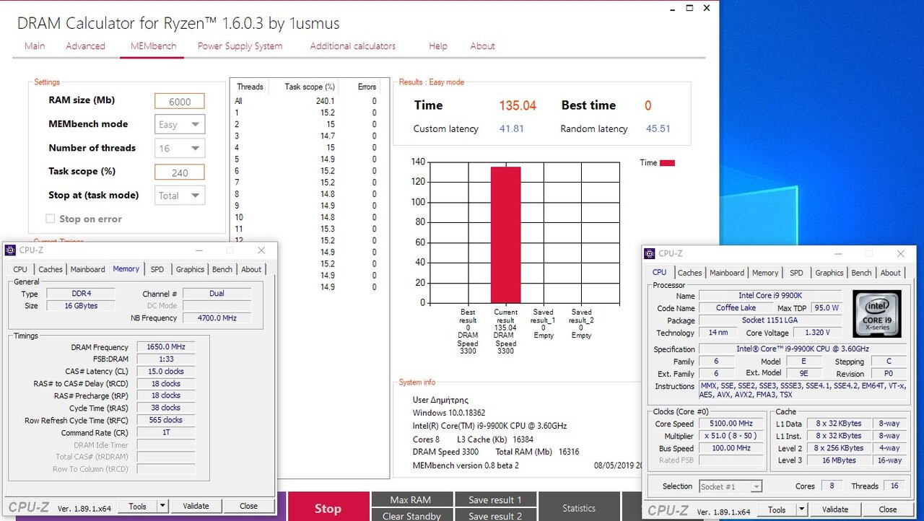Open Caches tab in left CPU-Z window
The height and width of the screenshot is (521, 924).
point(51,269)
